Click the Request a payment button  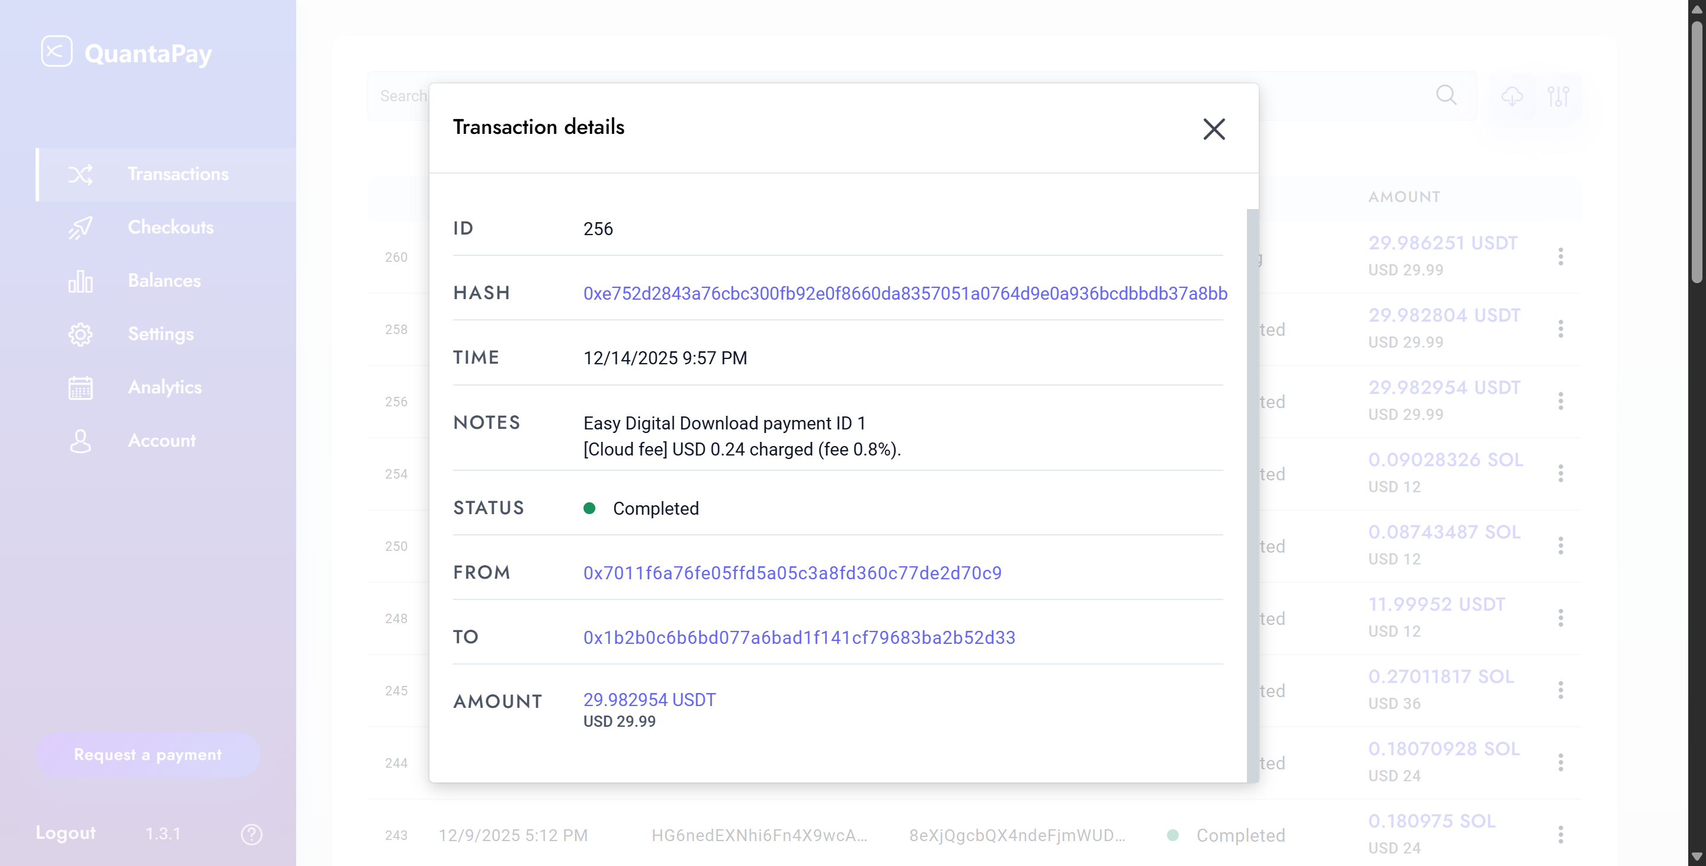click(147, 754)
